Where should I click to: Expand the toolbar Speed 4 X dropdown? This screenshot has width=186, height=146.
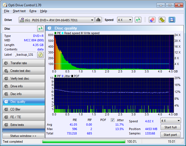[x=130, y=20]
